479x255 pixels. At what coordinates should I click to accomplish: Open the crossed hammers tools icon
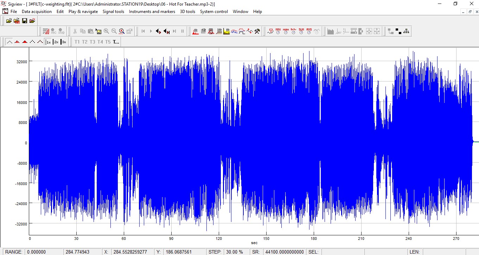point(257,31)
